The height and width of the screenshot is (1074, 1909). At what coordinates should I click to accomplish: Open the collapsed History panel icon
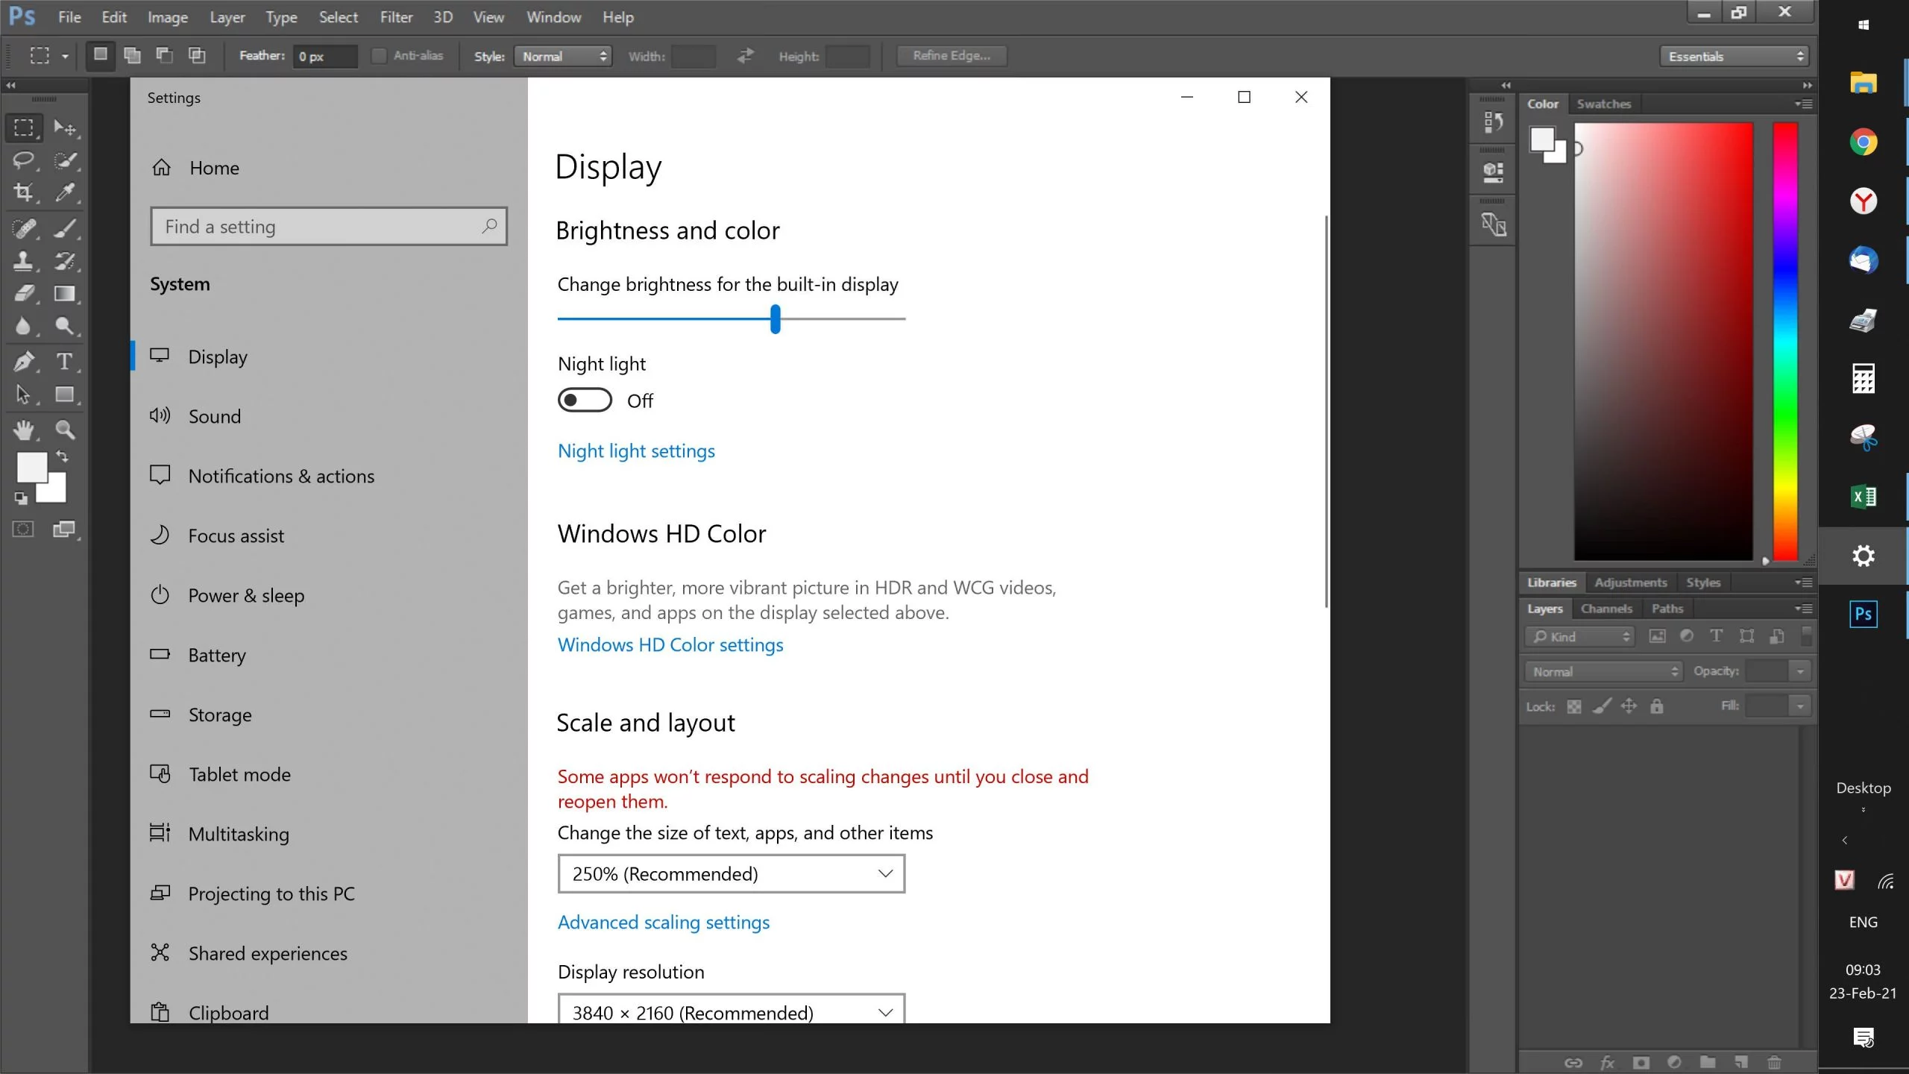pyautogui.click(x=1493, y=122)
